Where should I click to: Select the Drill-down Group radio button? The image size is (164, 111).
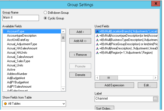tap(45, 12)
